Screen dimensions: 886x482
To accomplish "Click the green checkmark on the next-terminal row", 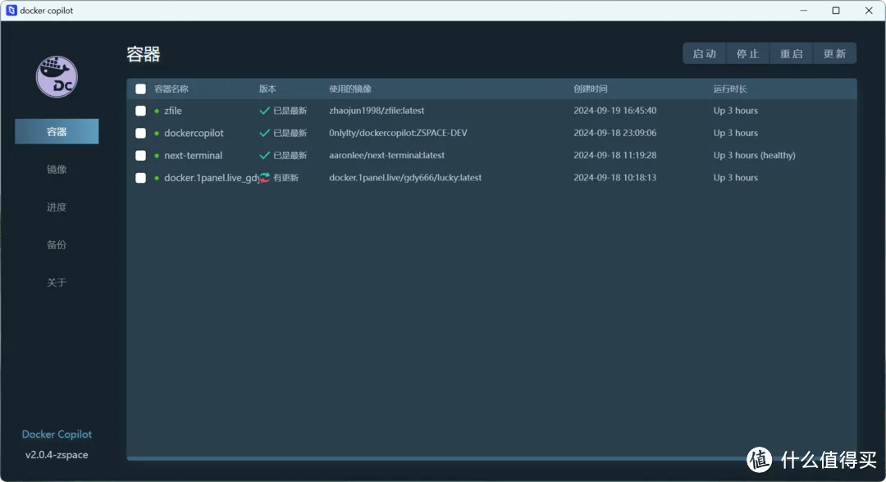I will click(x=264, y=155).
